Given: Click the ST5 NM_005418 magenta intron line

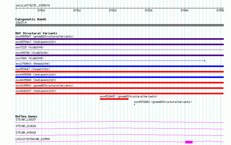Looking at the screenshot, I should [119, 135].
